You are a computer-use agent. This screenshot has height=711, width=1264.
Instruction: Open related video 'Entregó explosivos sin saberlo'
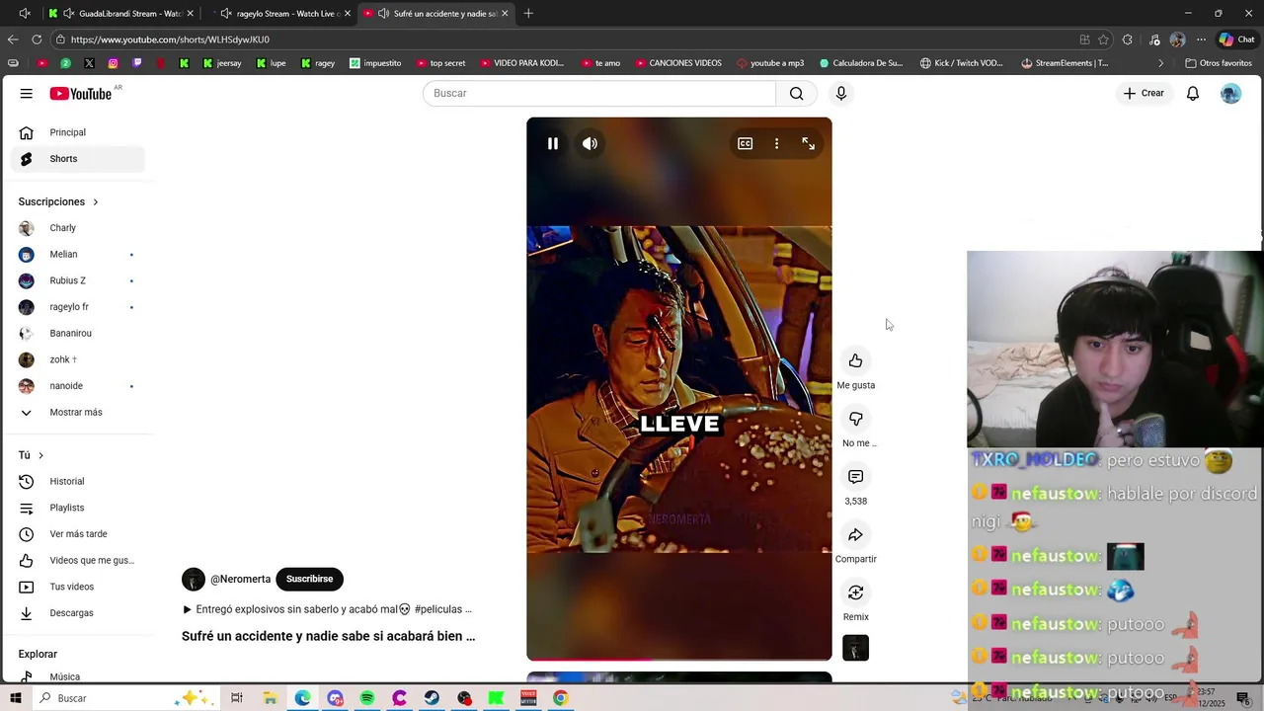pos(327,609)
